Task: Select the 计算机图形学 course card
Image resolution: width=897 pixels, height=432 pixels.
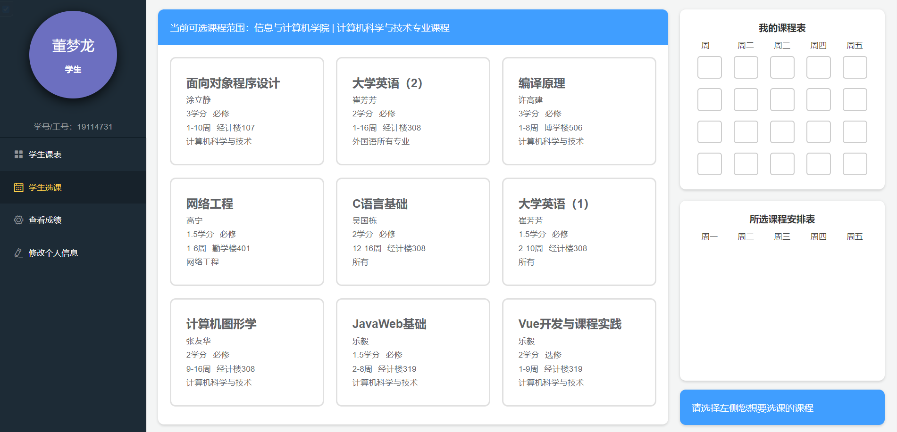Action: (247, 352)
